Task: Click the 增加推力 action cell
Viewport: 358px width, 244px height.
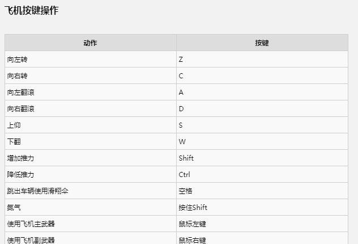Action: coord(20,158)
